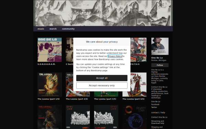The image size is (206, 129).
Task: Click the 'Pontiac, Michigan' location text
Action: 159,60
